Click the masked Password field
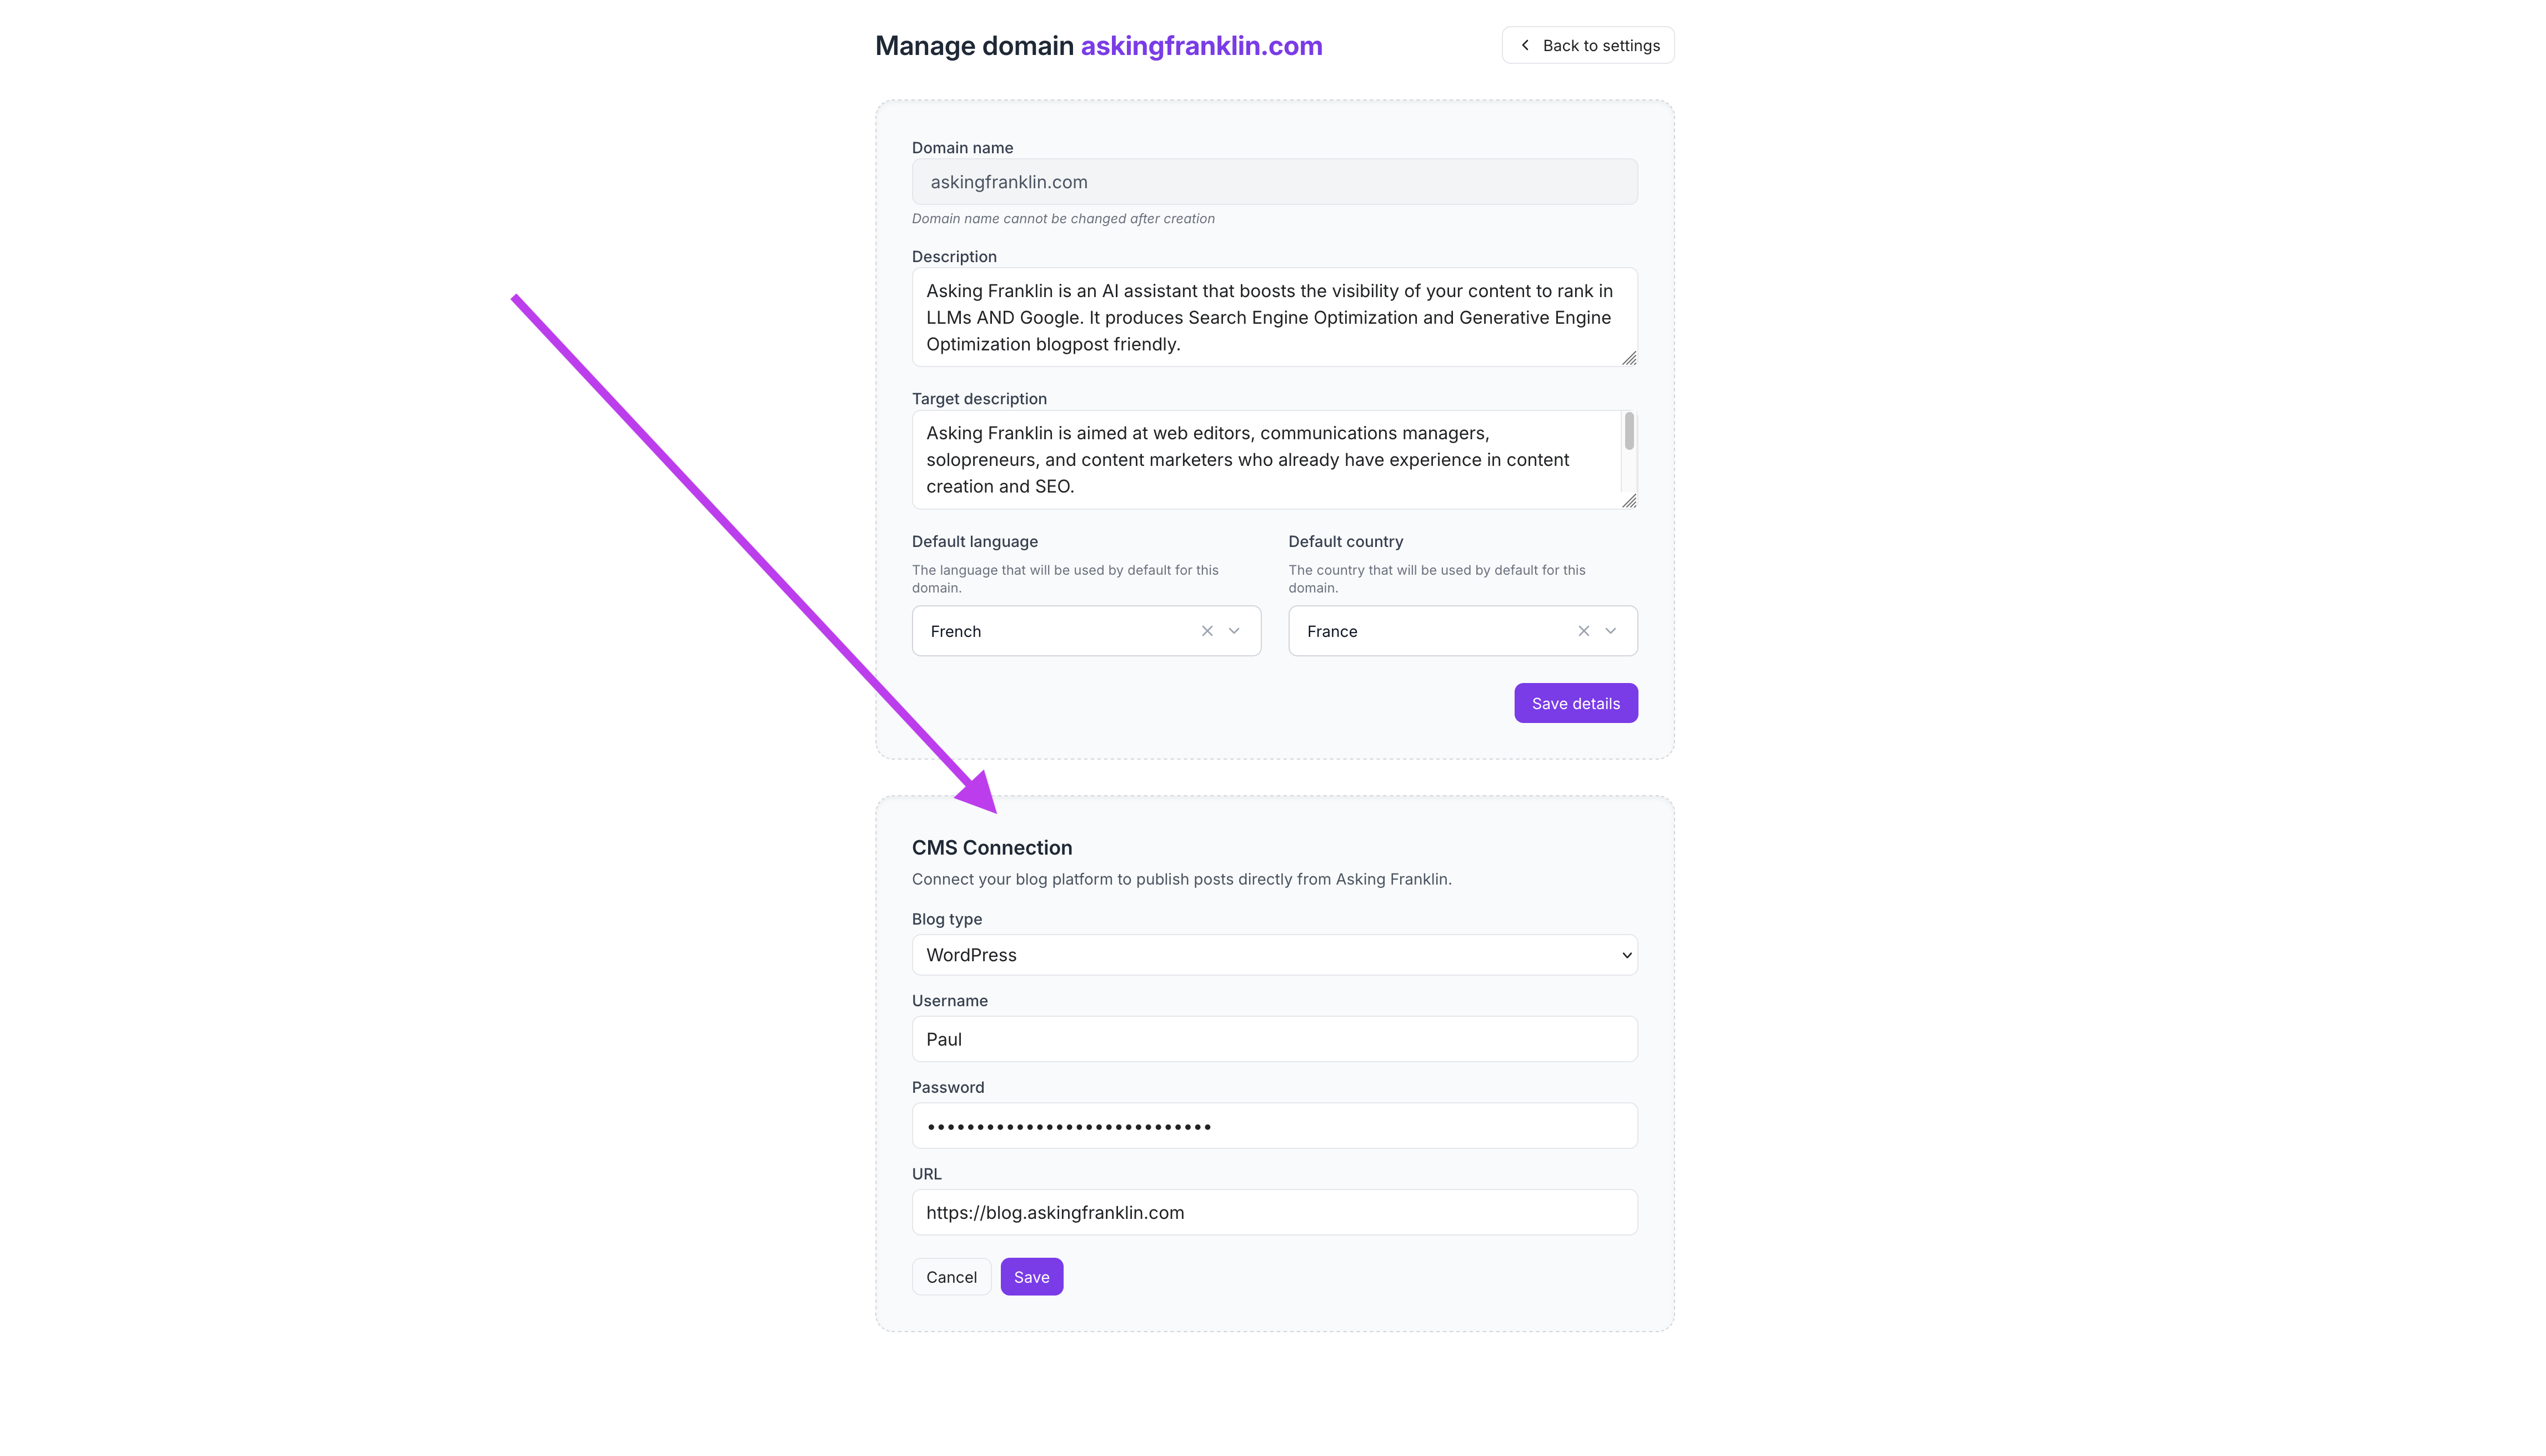 1273,1125
